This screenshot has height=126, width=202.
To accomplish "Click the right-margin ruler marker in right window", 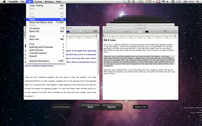I will pos(175,36).
